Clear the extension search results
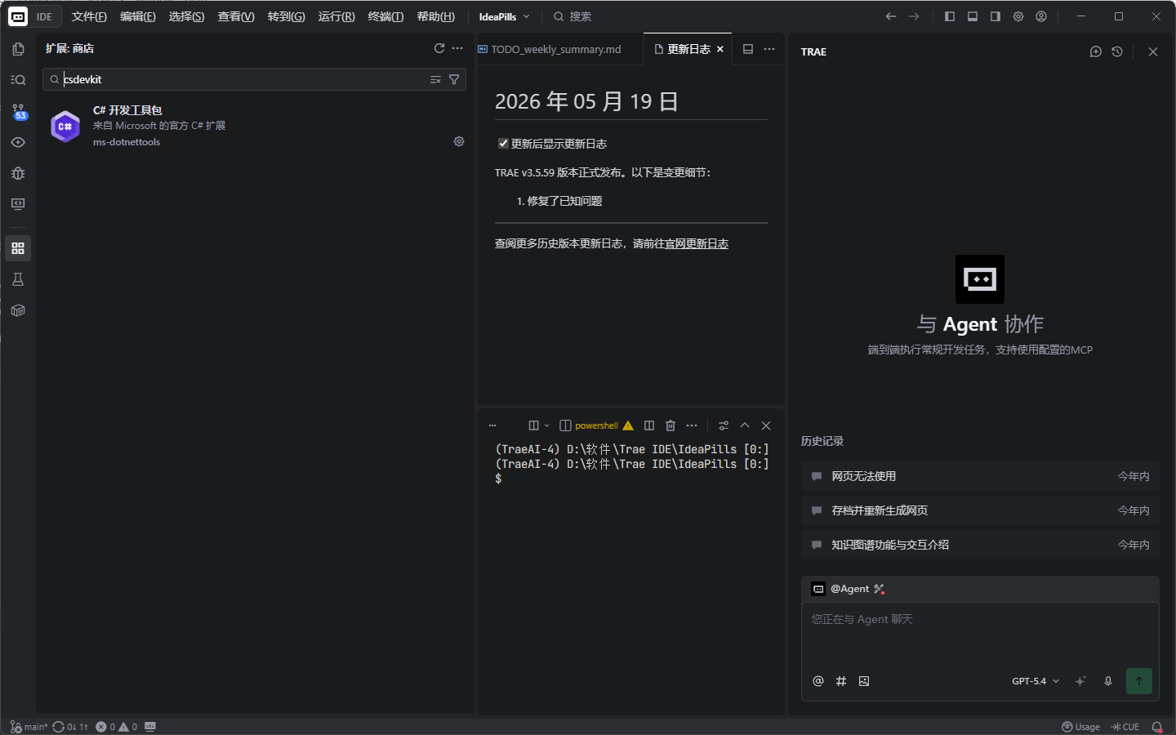1176x735 pixels. tap(435, 79)
